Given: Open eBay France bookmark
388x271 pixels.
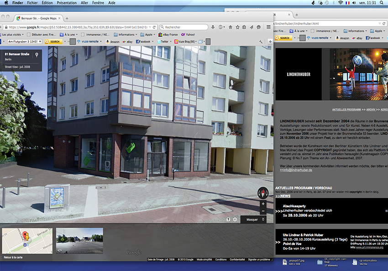Looking at the screenshot, I should tap(168, 35).
